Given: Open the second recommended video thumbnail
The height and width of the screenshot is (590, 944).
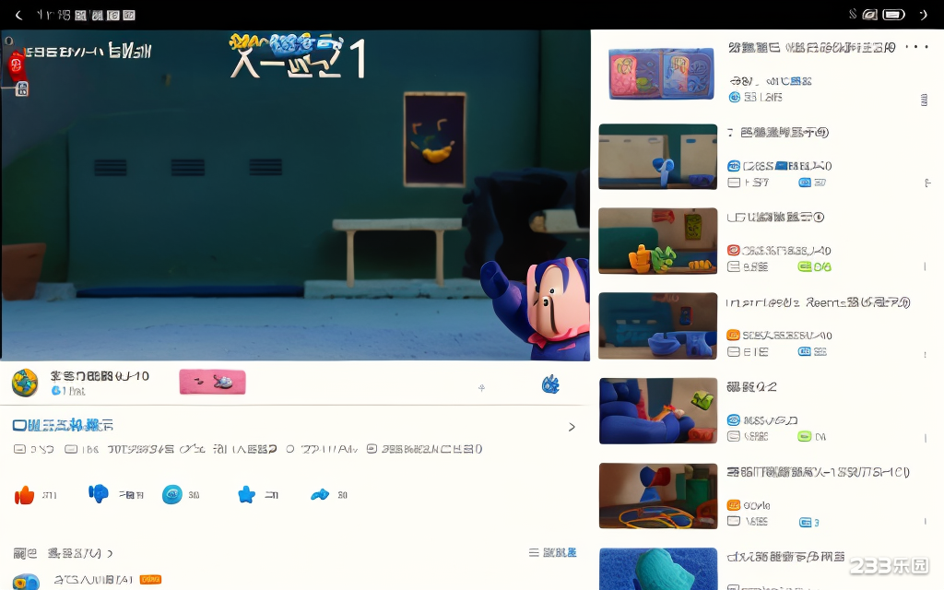Looking at the screenshot, I should click(x=657, y=157).
